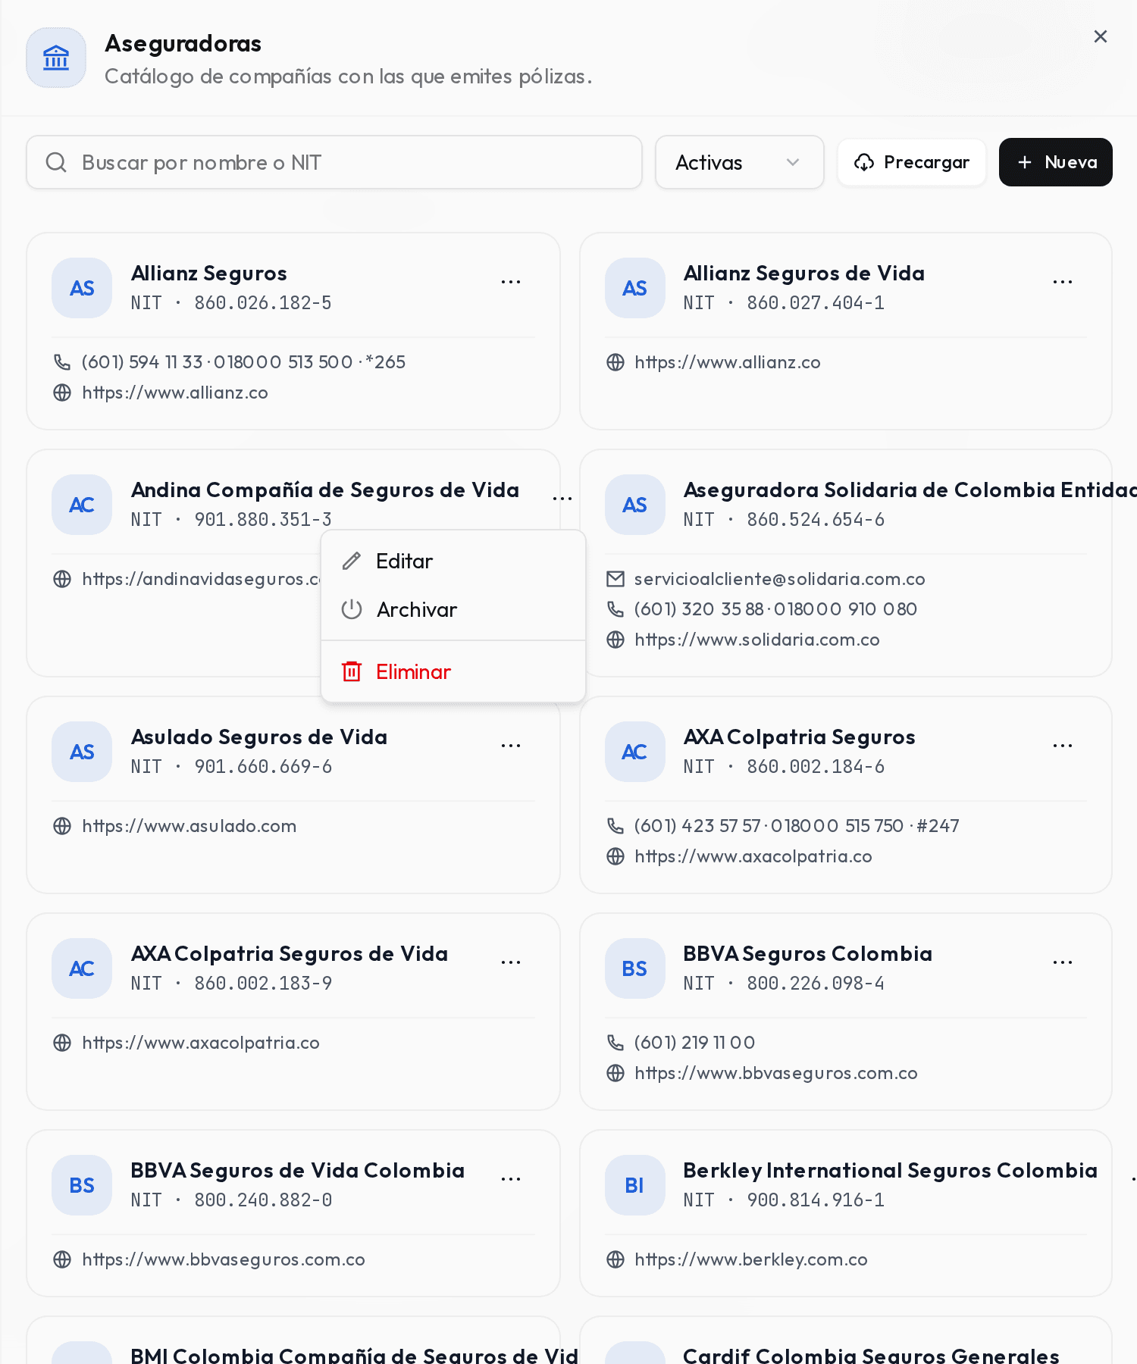Open https://www.berkley.com.co website link
Image resolution: width=1137 pixels, height=1364 pixels.
(751, 1259)
